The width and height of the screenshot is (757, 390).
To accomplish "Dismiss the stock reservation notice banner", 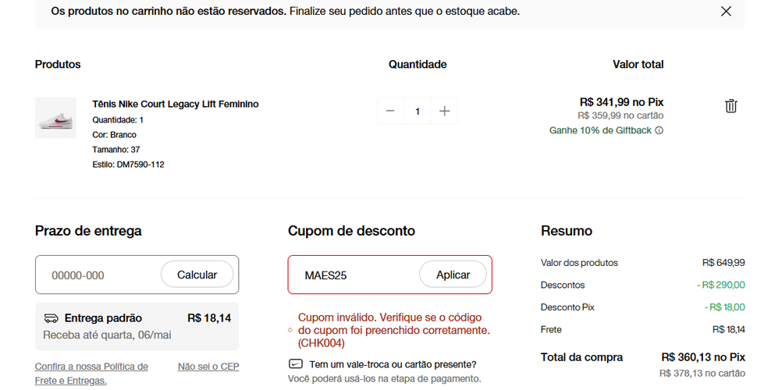I will (x=726, y=11).
